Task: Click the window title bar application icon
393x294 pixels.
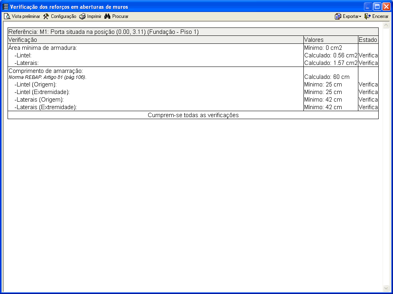Action: [5, 7]
